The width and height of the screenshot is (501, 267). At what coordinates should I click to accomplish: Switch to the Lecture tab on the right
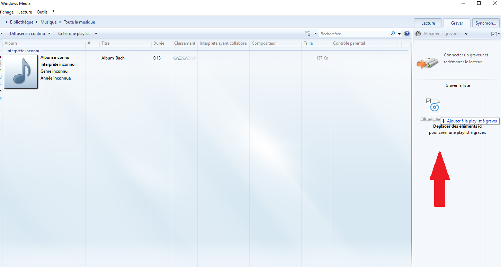[x=428, y=23]
